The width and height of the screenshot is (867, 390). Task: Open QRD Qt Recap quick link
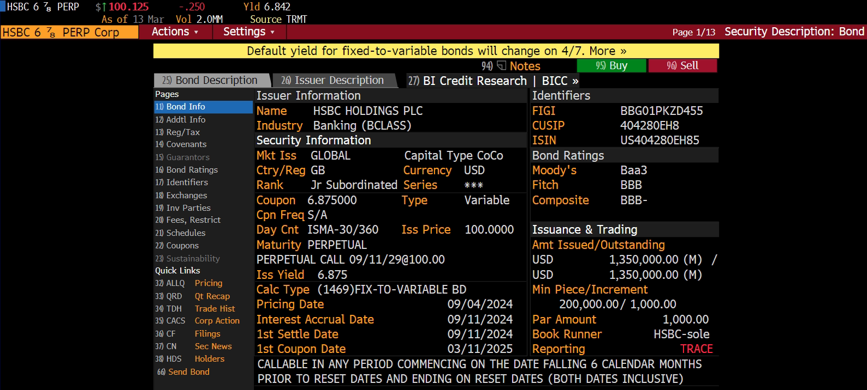[193, 296]
